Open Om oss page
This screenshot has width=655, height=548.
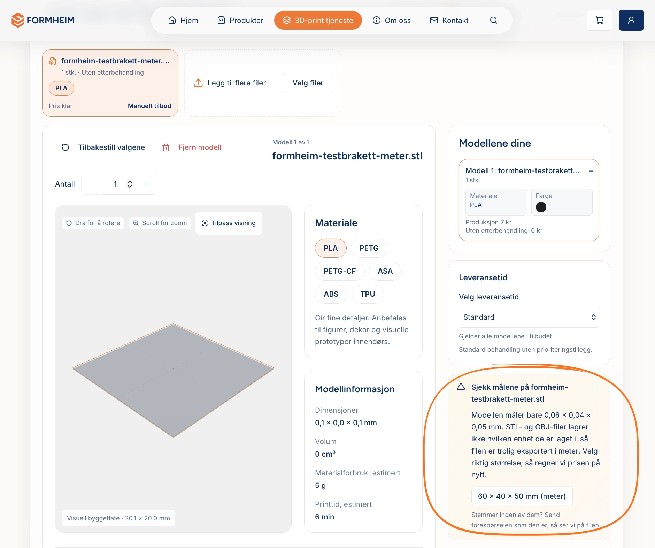[392, 20]
